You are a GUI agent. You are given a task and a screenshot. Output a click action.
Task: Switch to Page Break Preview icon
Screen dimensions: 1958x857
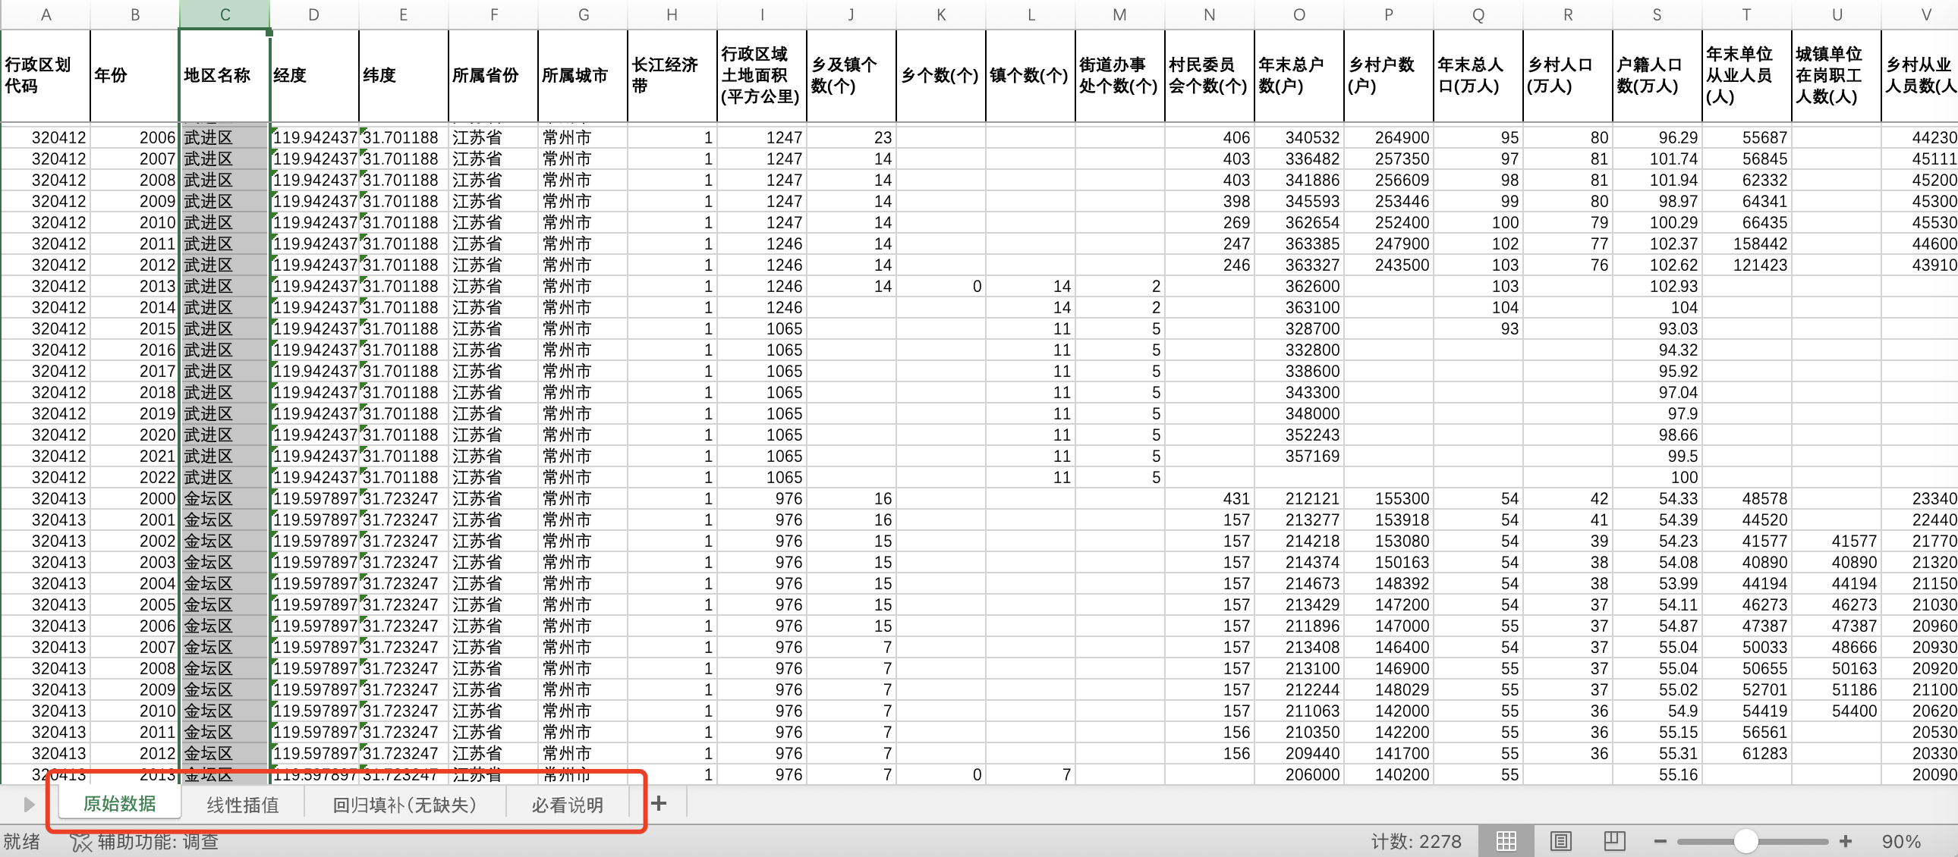1613,841
